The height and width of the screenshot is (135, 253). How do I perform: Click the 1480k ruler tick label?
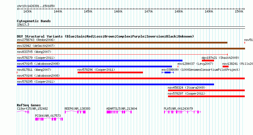click(179, 11)
